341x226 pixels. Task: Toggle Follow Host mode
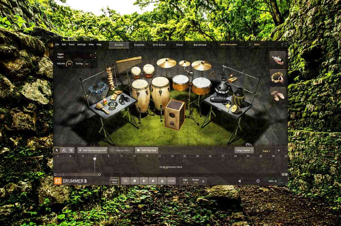click(x=114, y=181)
